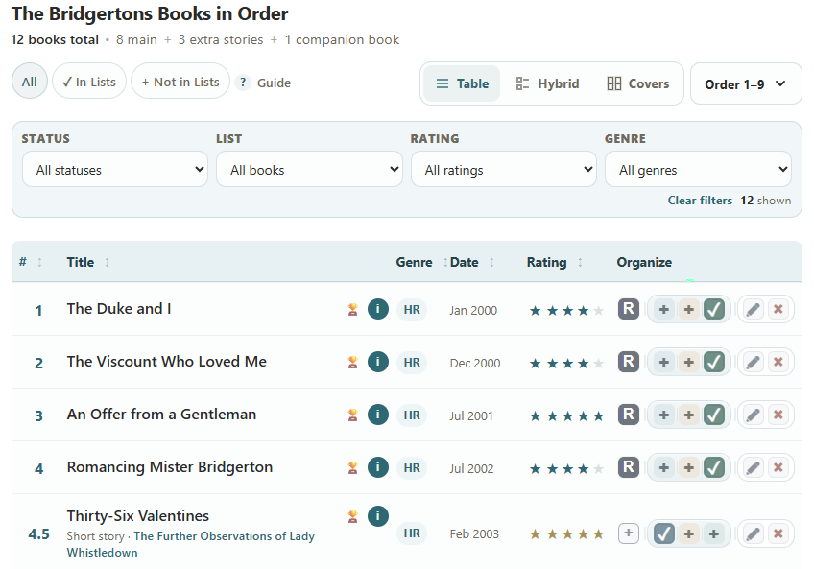Click R badge for Romancing Mister Bridgerton

pos(628,467)
